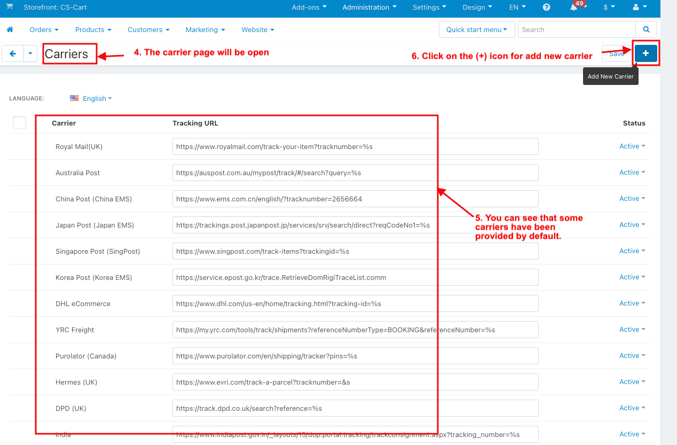Click the 'Royal Mail(UK)' carrier name
Image resolution: width=677 pixels, height=445 pixels.
point(79,146)
